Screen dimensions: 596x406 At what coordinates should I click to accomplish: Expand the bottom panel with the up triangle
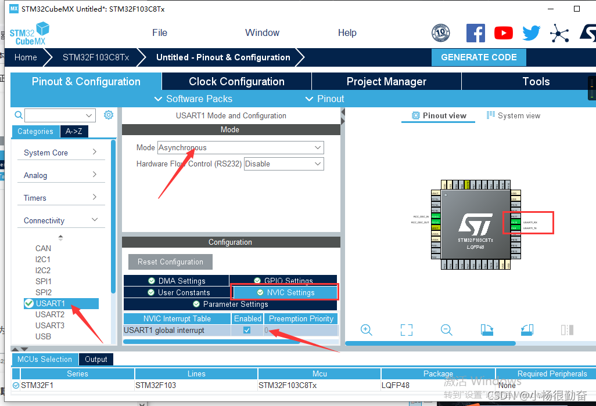click(x=15, y=349)
